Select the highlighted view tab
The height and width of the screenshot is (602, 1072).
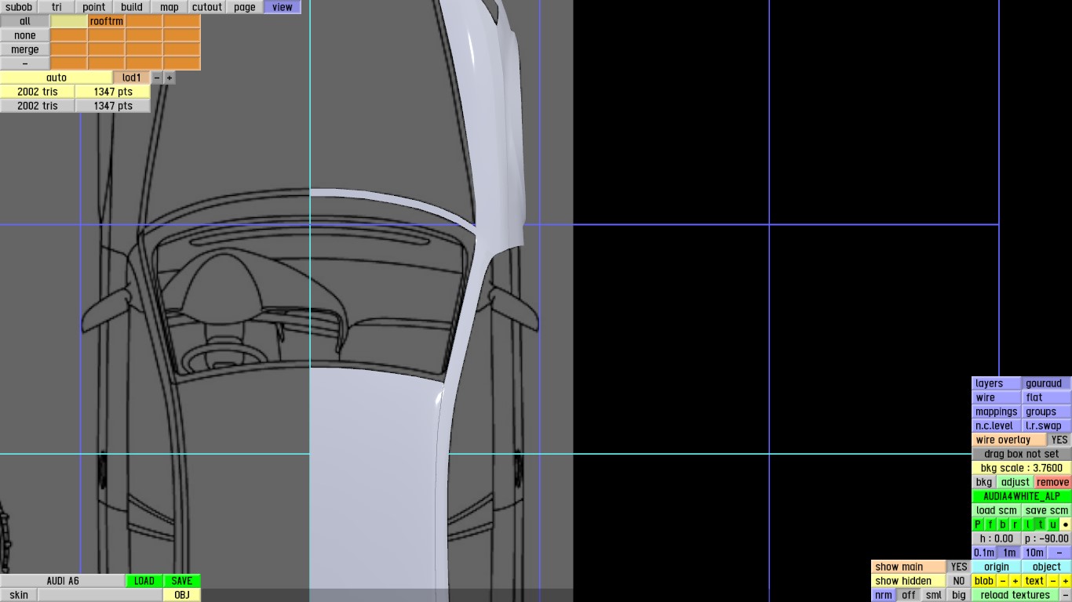tap(283, 7)
